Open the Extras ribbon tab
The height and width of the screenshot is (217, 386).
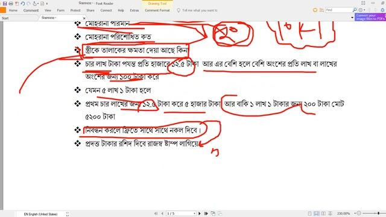click(134, 10)
